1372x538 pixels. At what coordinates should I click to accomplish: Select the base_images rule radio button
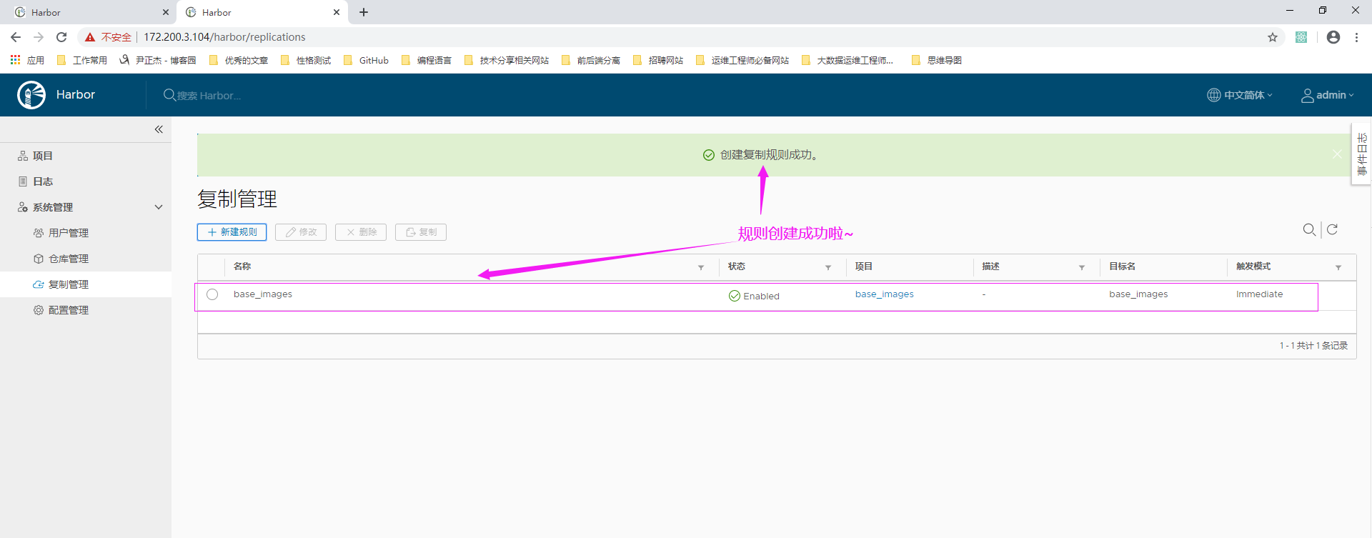[x=212, y=294]
